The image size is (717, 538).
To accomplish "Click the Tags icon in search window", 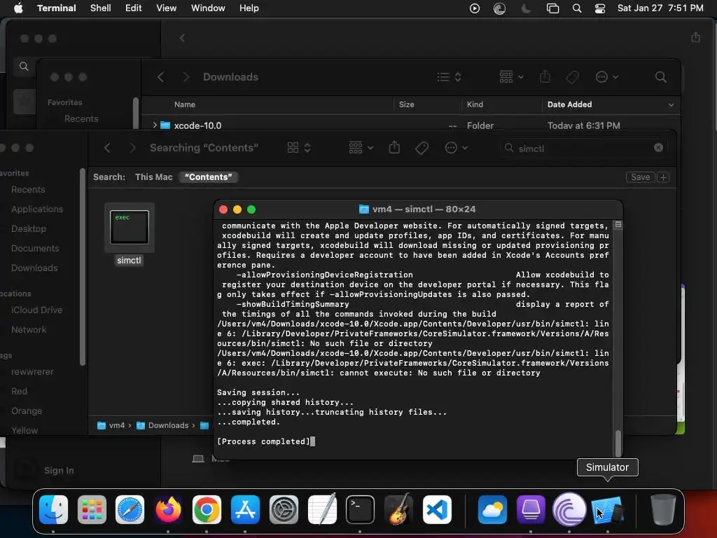I will pyautogui.click(x=422, y=148).
